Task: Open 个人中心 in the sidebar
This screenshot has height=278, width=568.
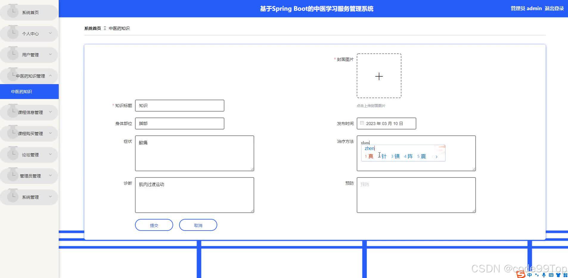Action: pos(29,34)
